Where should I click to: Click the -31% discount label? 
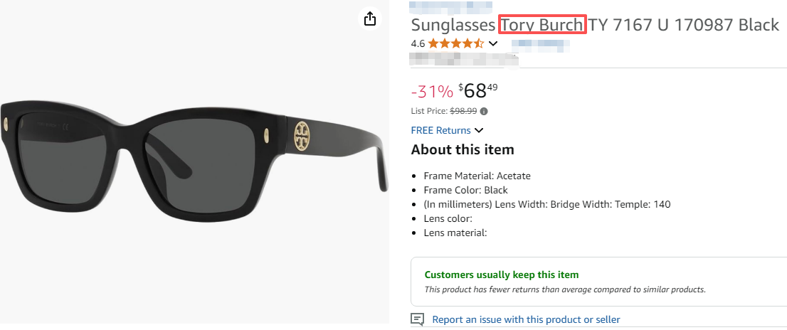pyautogui.click(x=432, y=91)
